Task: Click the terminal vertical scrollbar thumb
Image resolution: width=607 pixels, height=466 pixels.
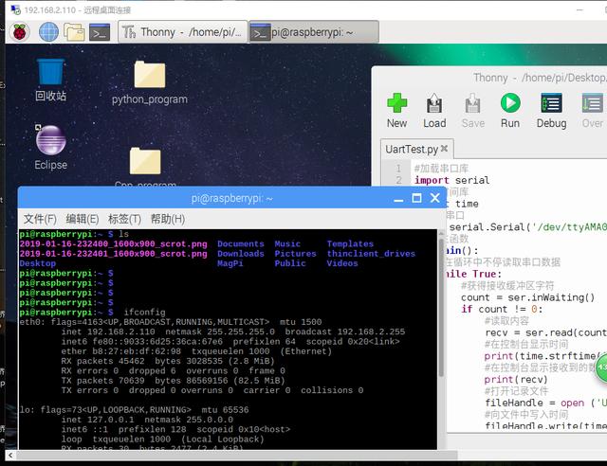Action: [x=441, y=308]
